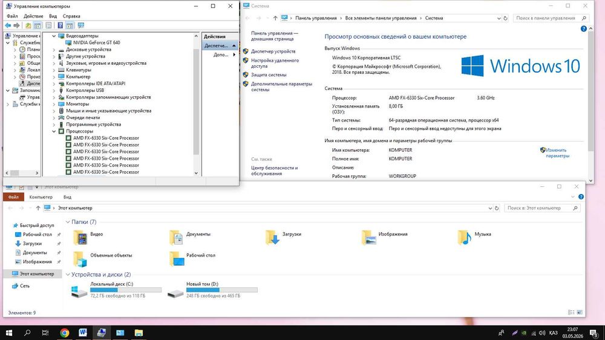Image resolution: width=605 pixels, height=340 pixels.
Task: Select Этот компьютер in Explorer sidebar
Action: click(37, 273)
